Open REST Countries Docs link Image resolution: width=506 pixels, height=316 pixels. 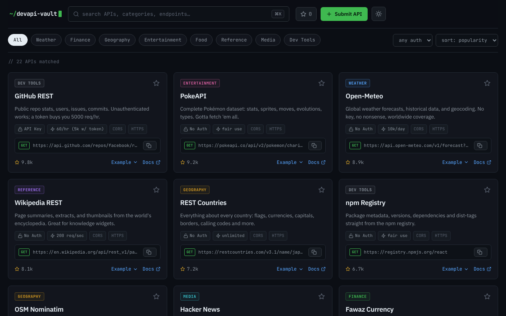coord(317,269)
